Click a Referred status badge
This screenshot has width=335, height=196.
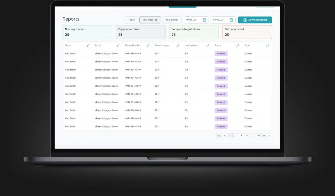221,53
